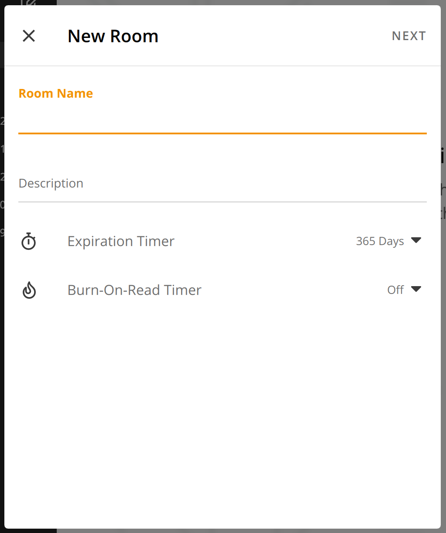Click the Burn-On-Read Timer label

[x=134, y=290]
